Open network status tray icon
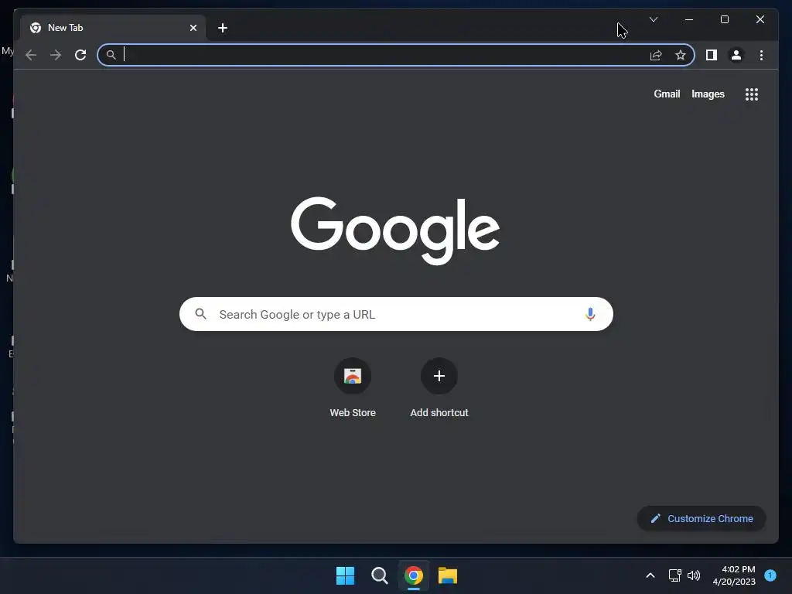The image size is (792, 594). [674, 575]
